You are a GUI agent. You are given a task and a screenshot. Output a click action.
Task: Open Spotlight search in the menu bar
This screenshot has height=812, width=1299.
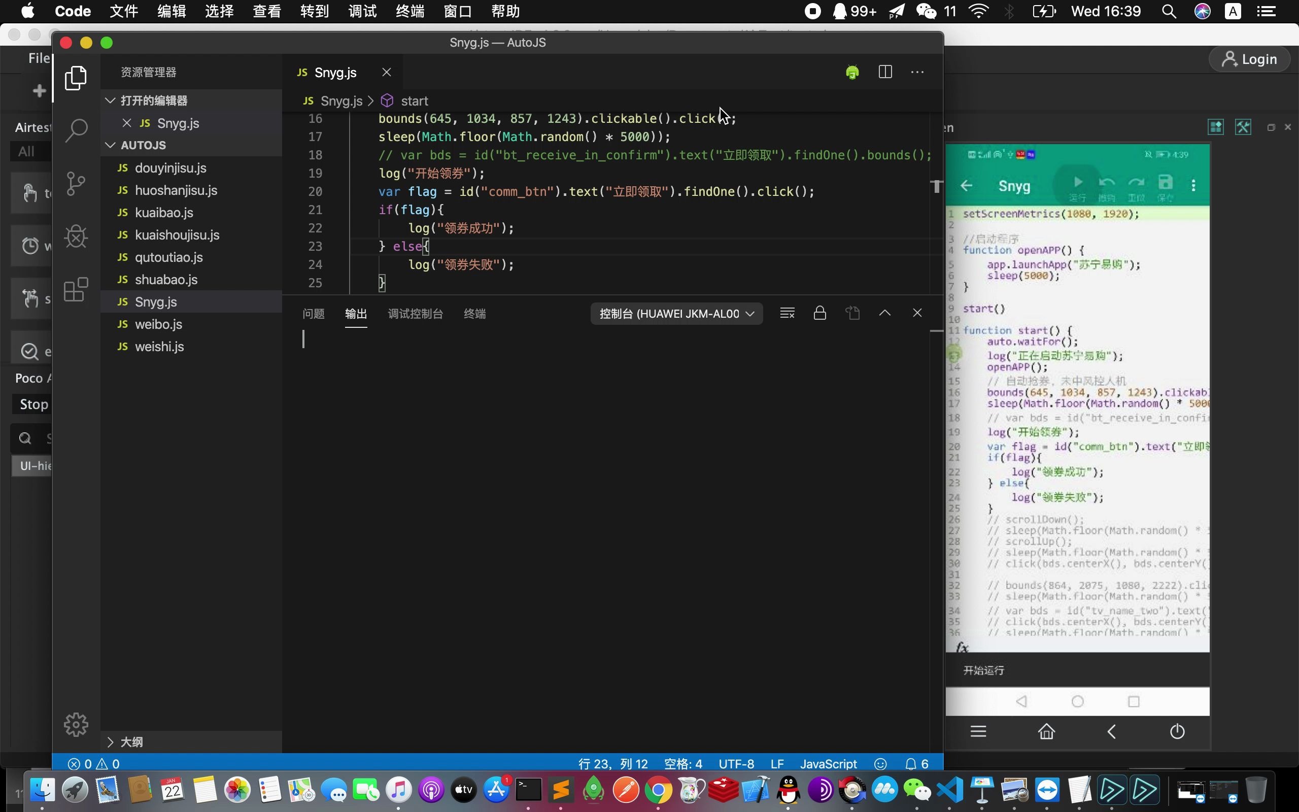click(x=1169, y=11)
